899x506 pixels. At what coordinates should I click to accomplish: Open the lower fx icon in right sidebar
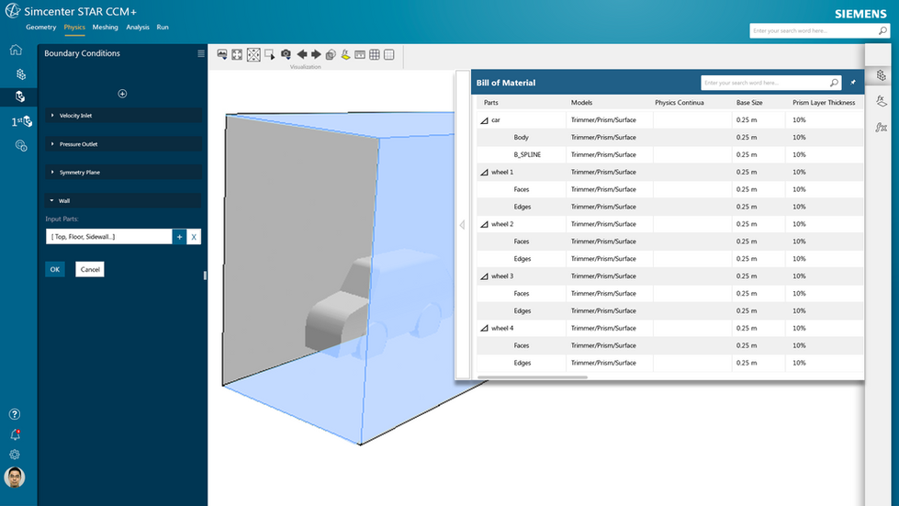pyautogui.click(x=882, y=127)
